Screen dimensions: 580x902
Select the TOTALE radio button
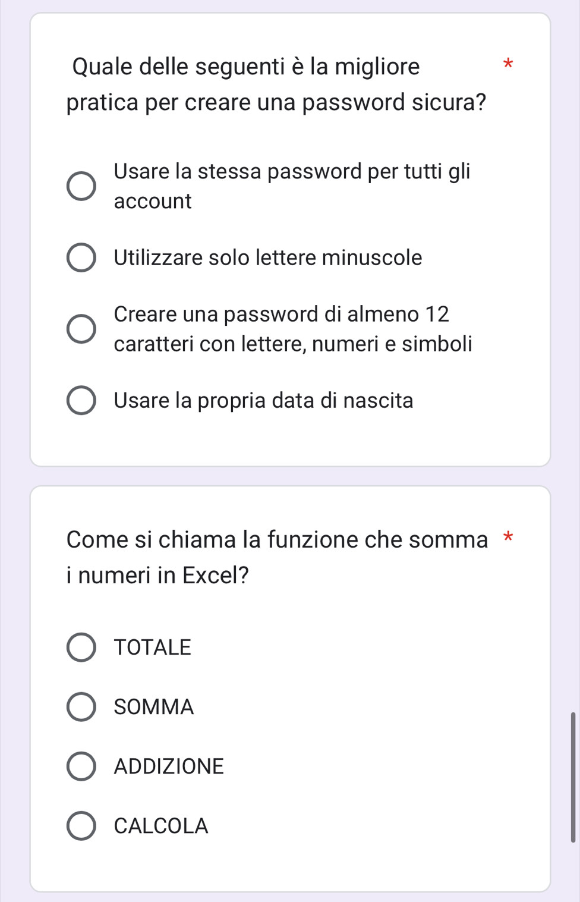[x=81, y=647]
